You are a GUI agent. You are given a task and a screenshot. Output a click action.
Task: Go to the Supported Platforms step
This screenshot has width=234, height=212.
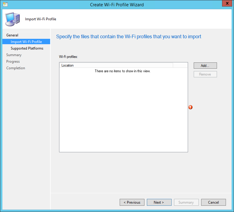27,48
